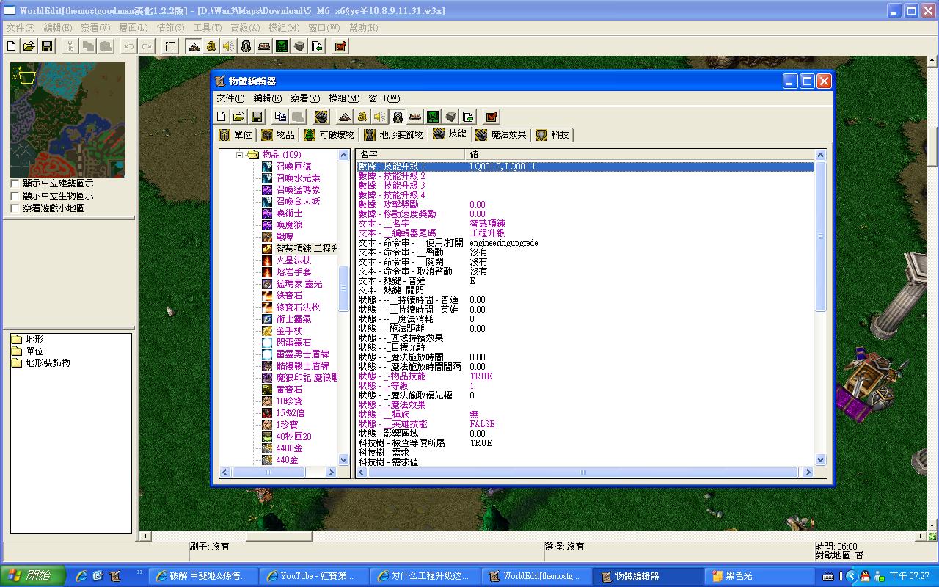Click Import Manager icon in Object Editor toolbar
The width and height of the screenshot is (939, 587).
pos(468,117)
